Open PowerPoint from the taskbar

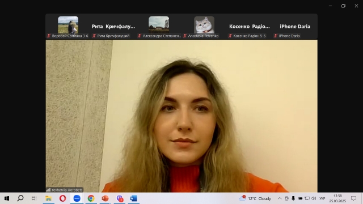[105, 198]
